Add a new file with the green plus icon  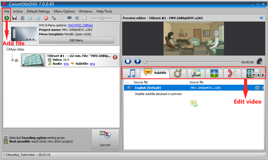pos(6,18)
